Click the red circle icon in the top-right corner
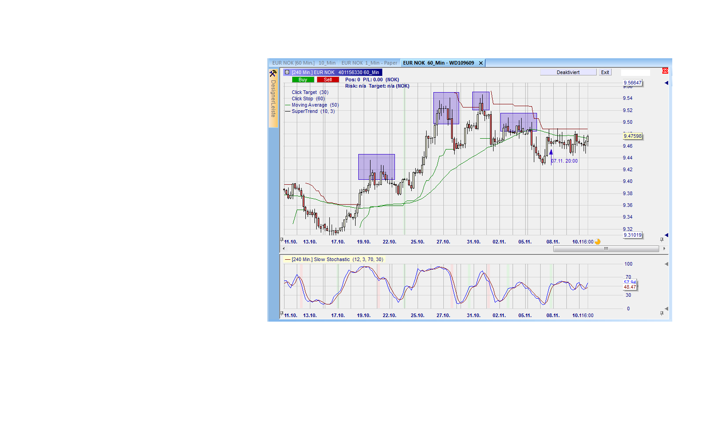 click(x=665, y=70)
